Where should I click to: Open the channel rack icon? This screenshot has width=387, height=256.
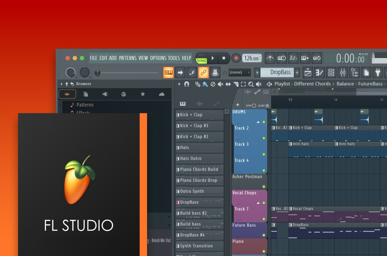coord(331,73)
